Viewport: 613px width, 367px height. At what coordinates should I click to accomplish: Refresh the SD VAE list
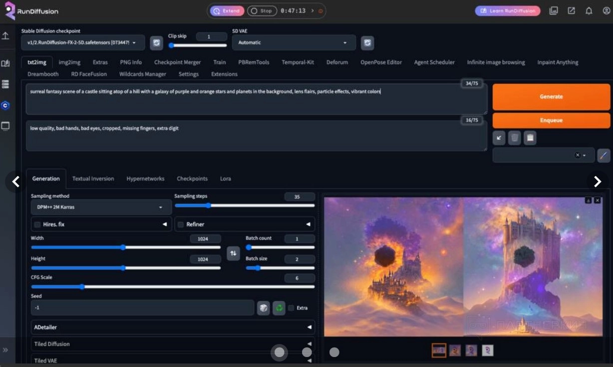[x=367, y=43]
